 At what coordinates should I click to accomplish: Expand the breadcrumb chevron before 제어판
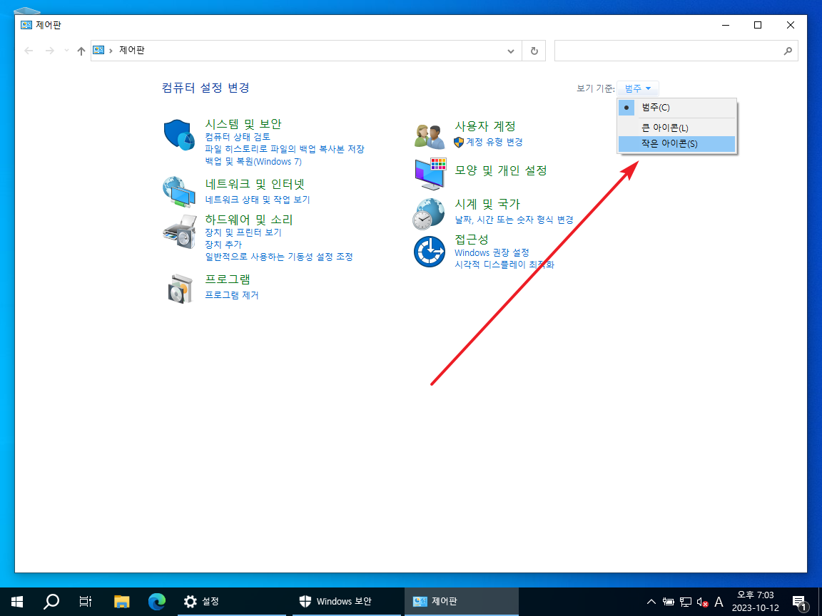click(111, 51)
